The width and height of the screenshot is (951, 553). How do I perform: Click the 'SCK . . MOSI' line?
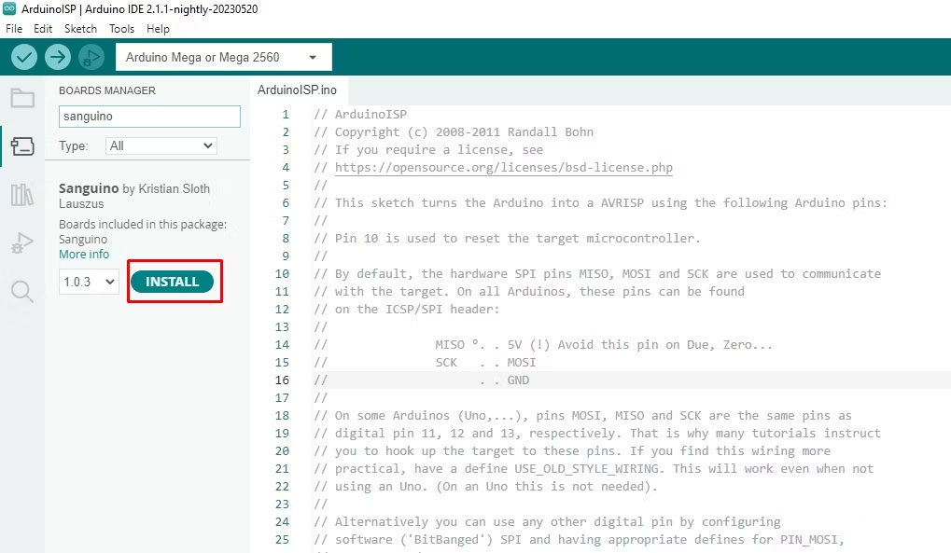pos(425,362)
